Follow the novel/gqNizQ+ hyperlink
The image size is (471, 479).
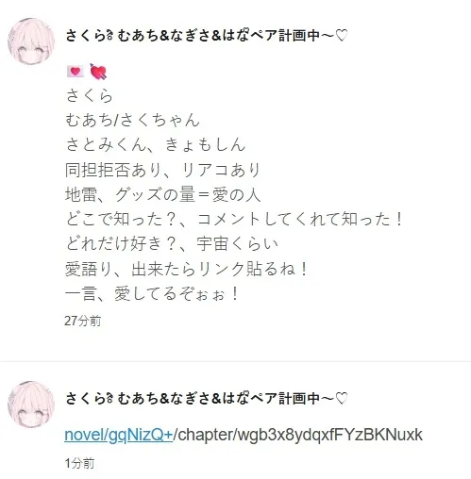pos(119,435)
